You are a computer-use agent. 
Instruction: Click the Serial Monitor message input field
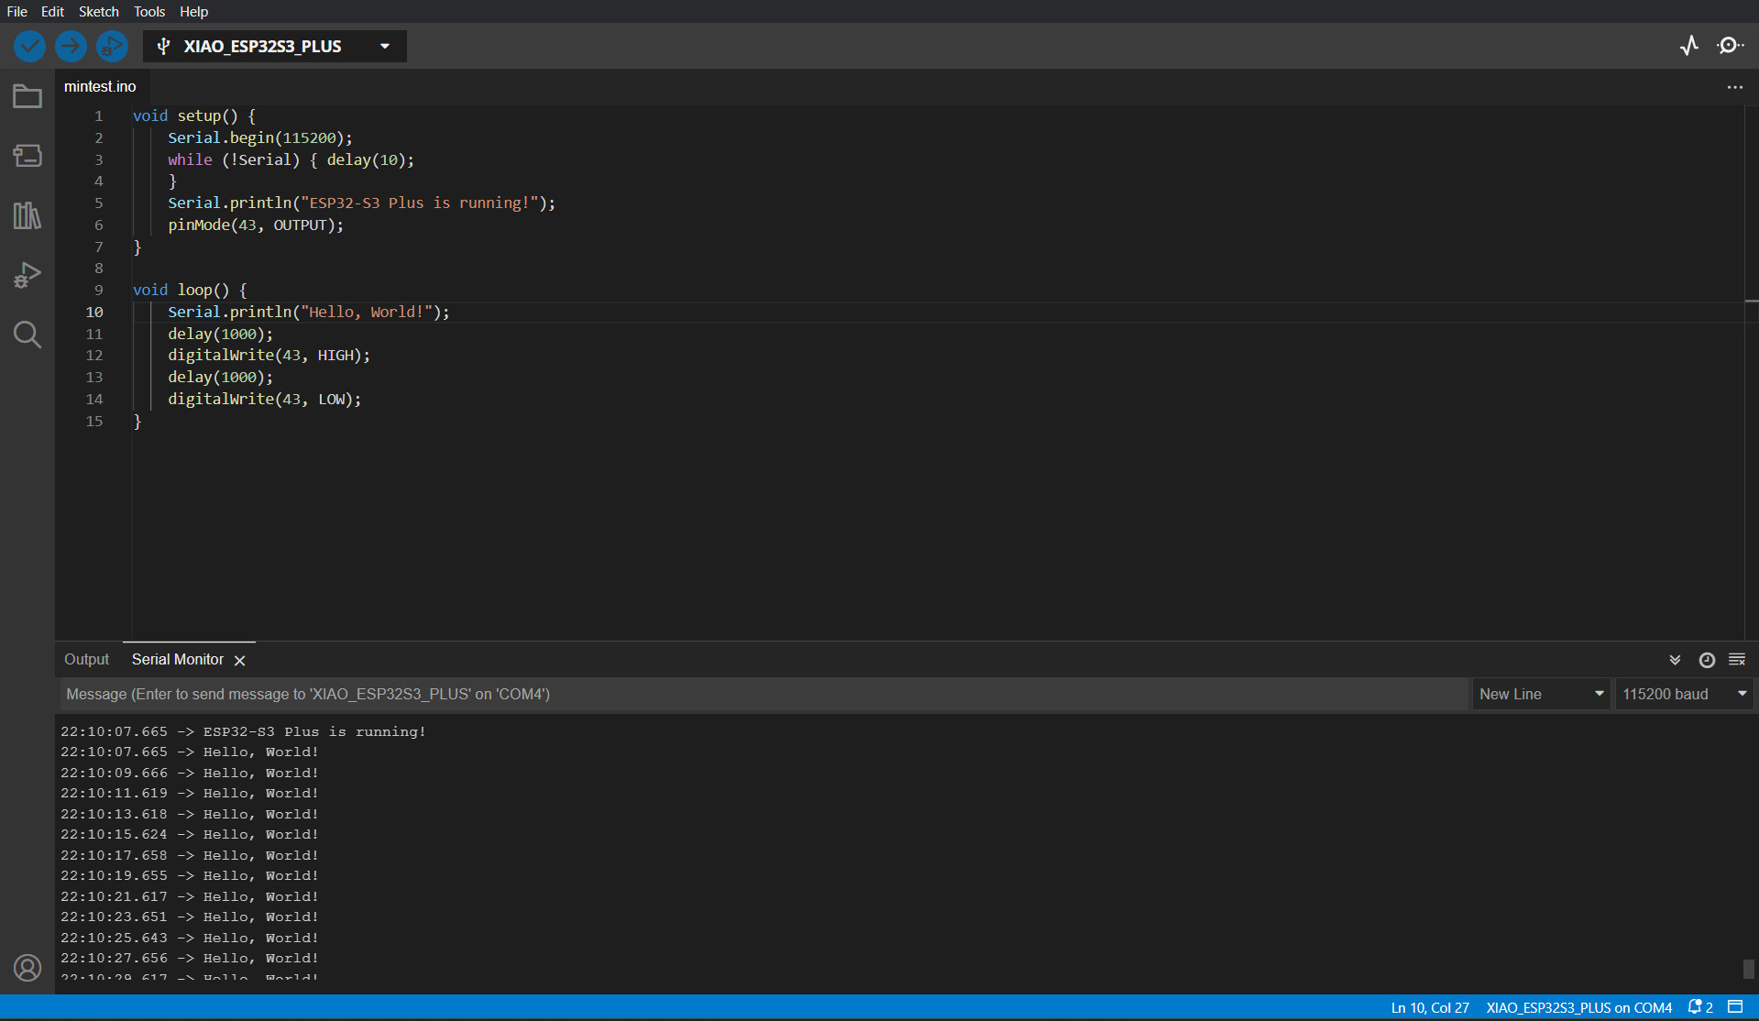(x=763, y=694)
